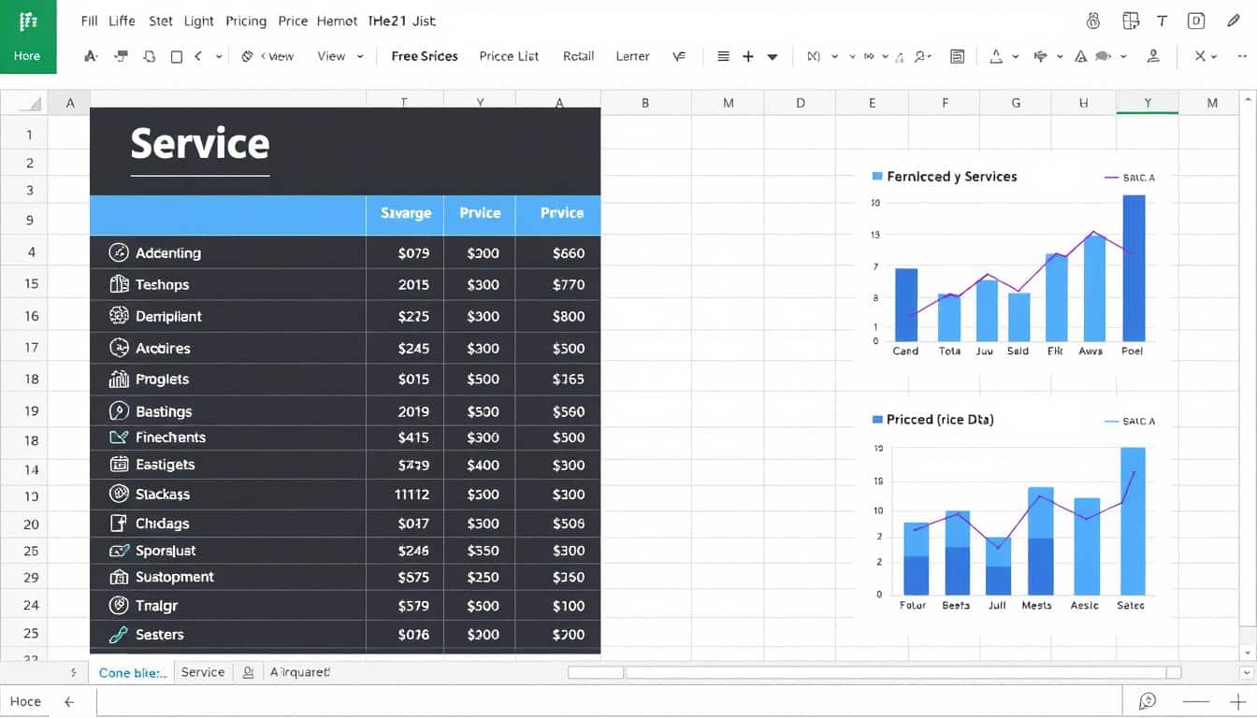Expand the chevron after the left arrow icon
Viewport: 1257px width, 718px height.
[219, 56]
